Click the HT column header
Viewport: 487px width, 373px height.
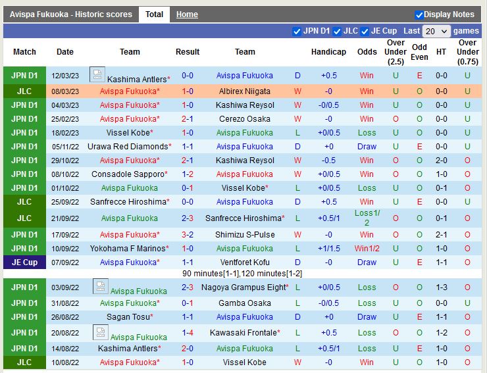441,52
